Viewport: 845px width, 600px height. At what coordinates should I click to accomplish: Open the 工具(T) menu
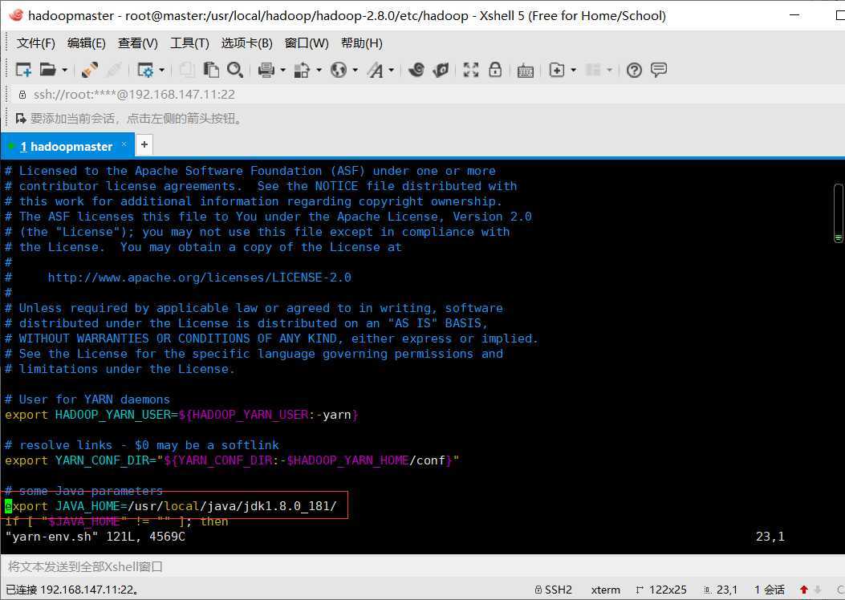point(189,43)
